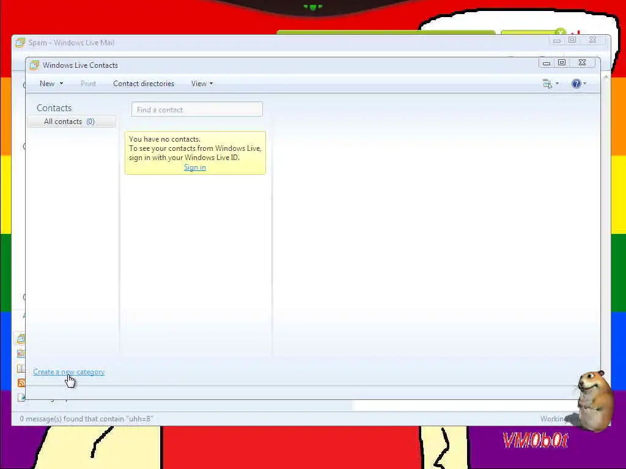
Task: Minimize the Windows Live Mail window
Action: click(x=557, y=41)
